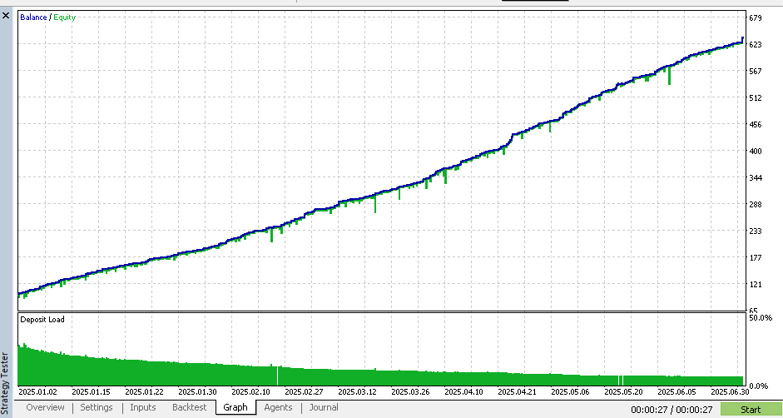Select the Graph tab

point(235,407)
